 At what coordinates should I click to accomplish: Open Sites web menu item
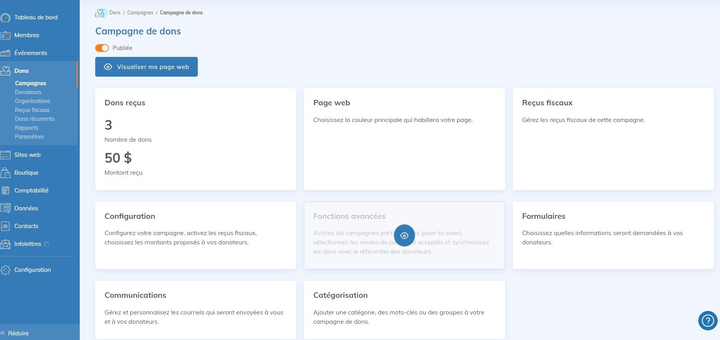[27, 155]
